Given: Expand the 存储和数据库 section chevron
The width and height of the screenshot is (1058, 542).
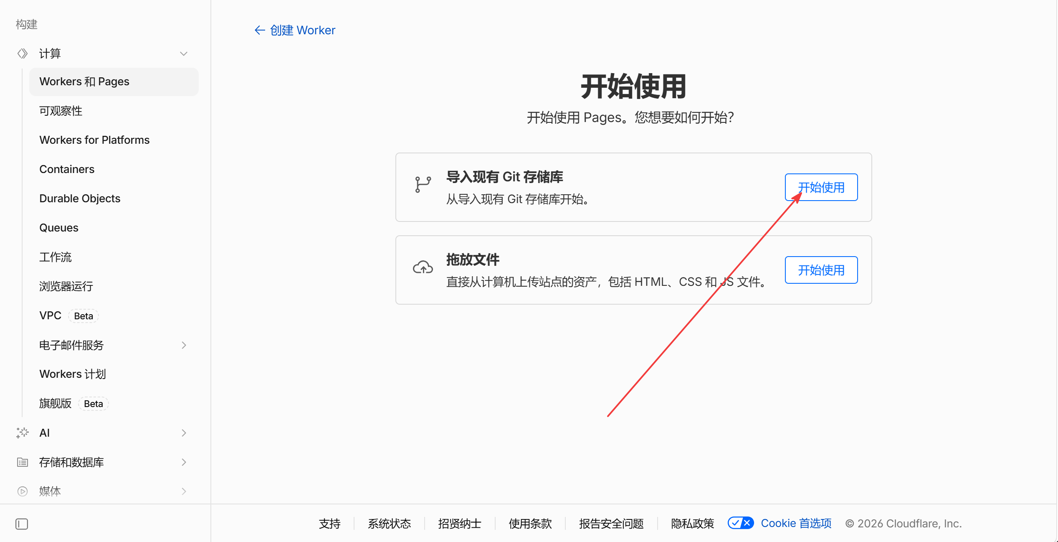Looking at the screenshot, I should 184,462.
